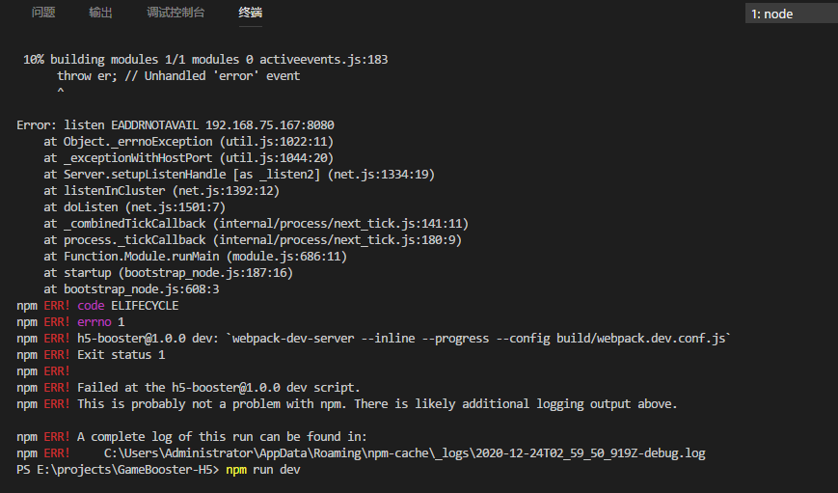
Task: Click the ELIFECYCLE error code text
Action: [x=145, y=306]
